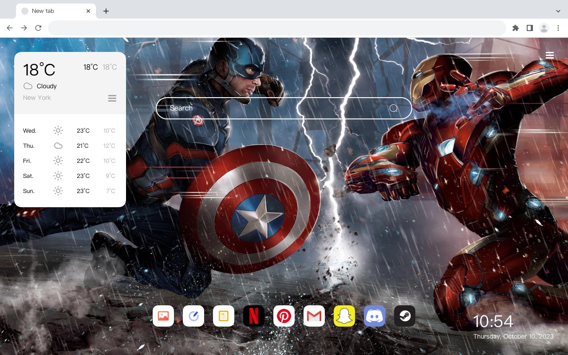Viewport: 568px width, 355px height.
Task: Click the Sun. forecast row
Action: point(70,191)
